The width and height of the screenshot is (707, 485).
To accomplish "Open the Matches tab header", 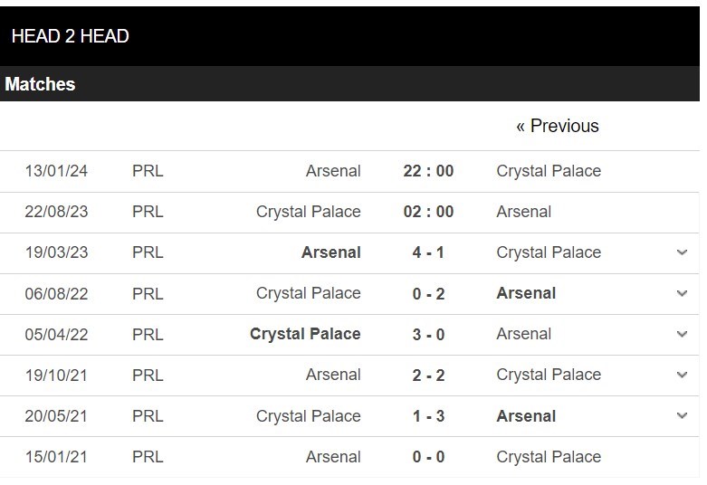I will click(40, 84).
